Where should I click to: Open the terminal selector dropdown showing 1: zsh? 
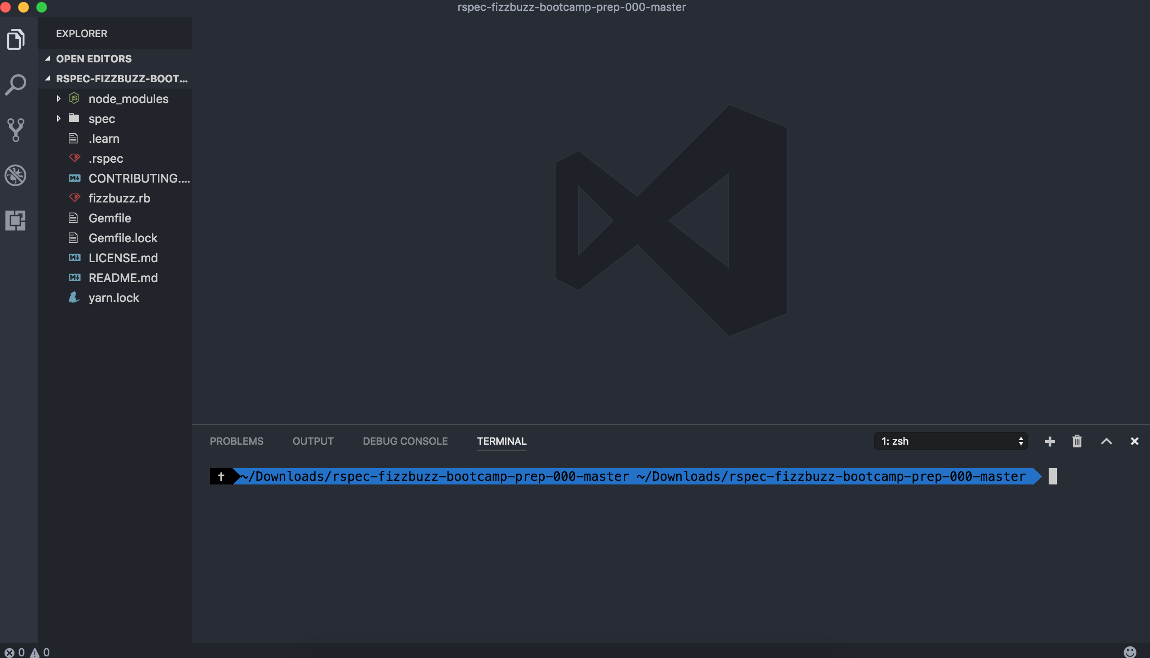pyautogui.click(x=951, y=441)
